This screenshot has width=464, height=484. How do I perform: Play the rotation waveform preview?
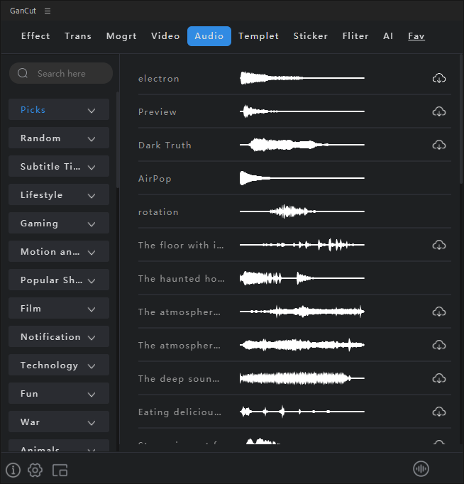302,211
